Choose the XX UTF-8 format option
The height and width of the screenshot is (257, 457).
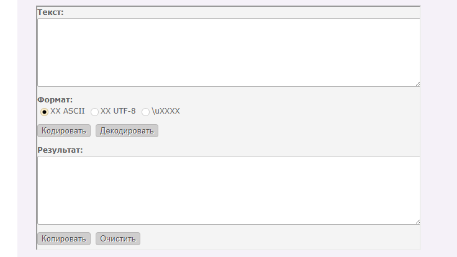94,112
